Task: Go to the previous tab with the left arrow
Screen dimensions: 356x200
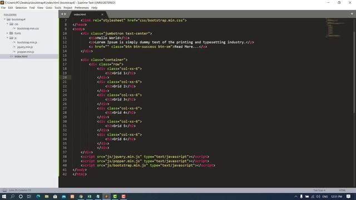Action: tap(62, 14)
